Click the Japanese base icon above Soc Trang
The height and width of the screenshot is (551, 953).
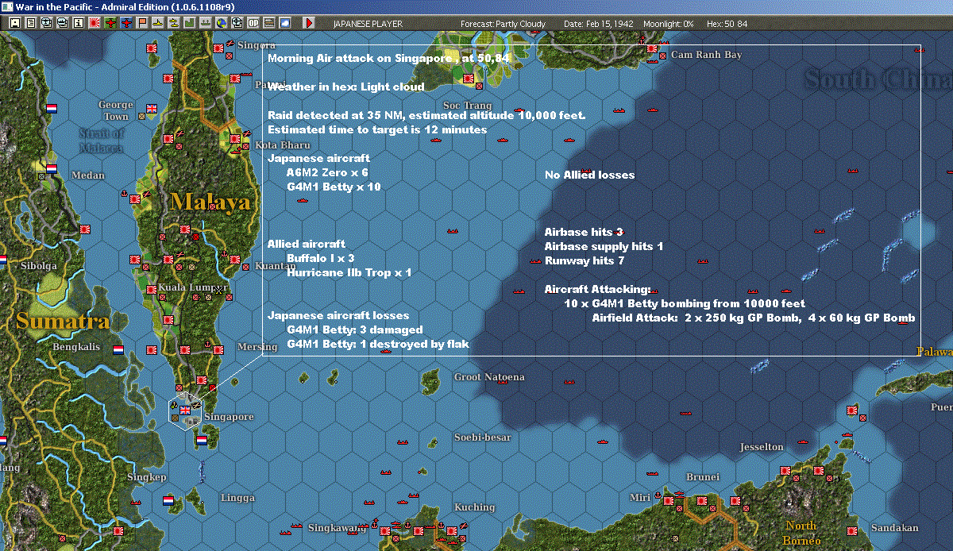pyautogui.click(x=469, y=79)
